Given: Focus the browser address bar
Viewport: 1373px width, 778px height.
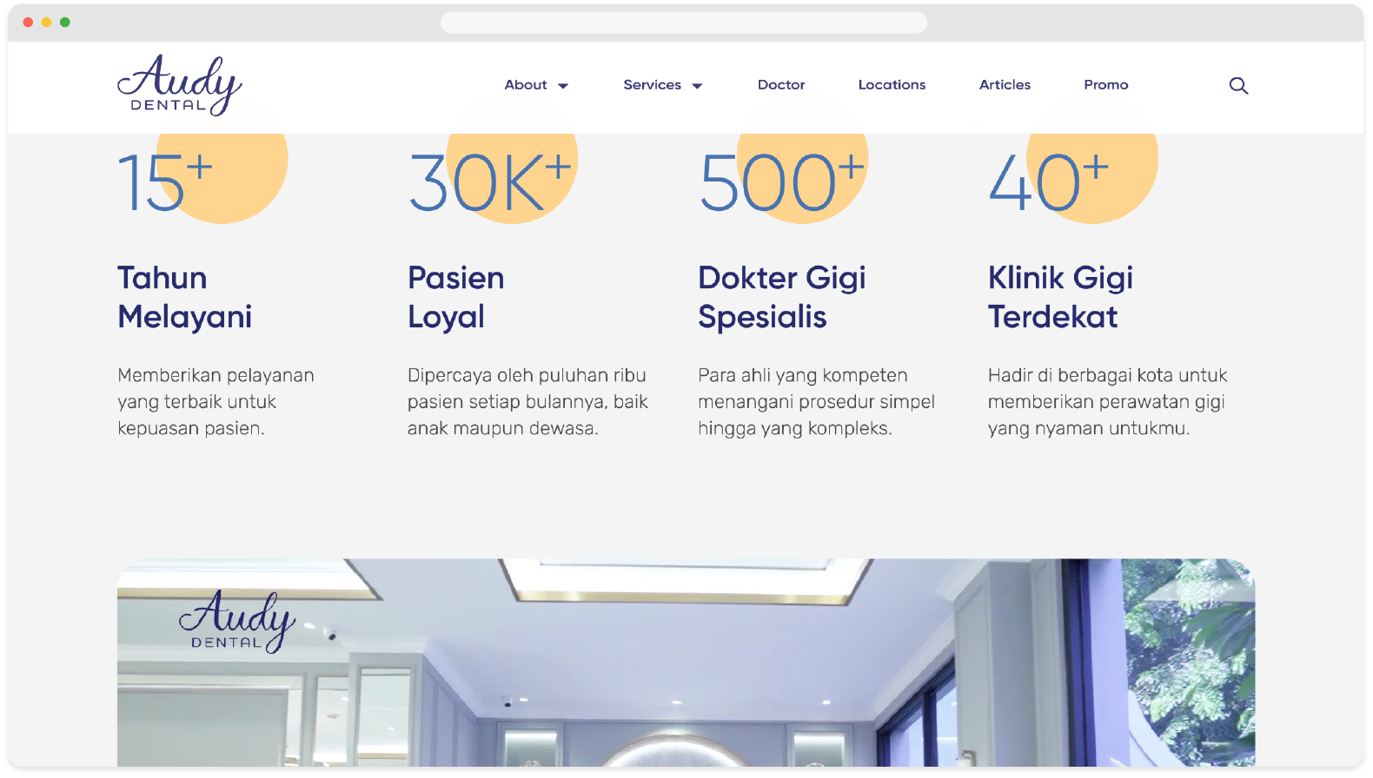Looking at the screenshot, I should 683,23.
